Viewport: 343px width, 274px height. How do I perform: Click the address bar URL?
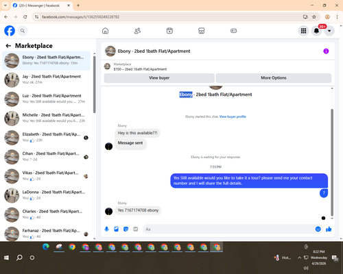80,17
